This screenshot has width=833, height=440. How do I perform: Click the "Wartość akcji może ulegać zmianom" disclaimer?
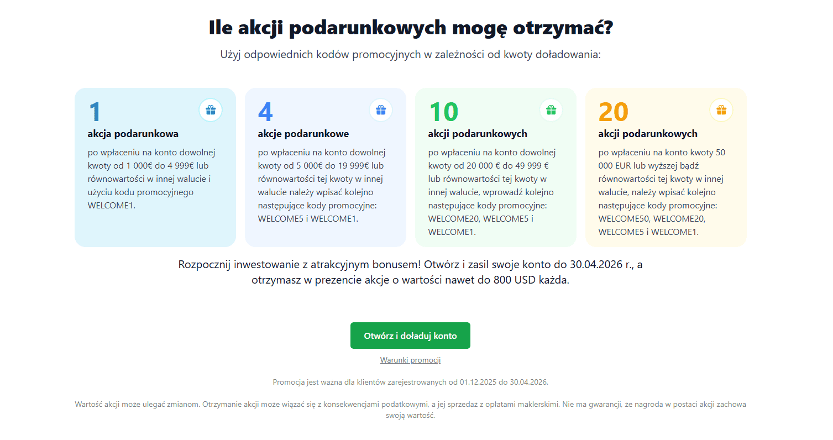410,410
